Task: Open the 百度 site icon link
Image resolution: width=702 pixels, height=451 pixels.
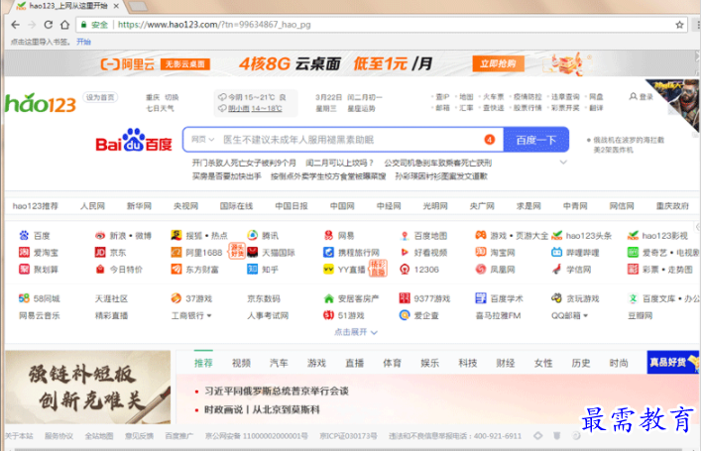Action: point(24,235)
